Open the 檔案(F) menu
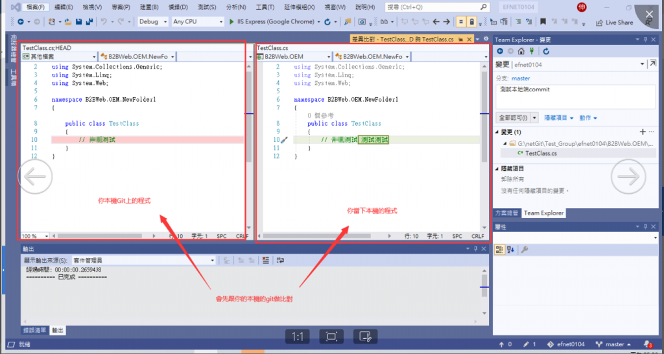This screenshot has height=354, width=664. click(35, 7)
